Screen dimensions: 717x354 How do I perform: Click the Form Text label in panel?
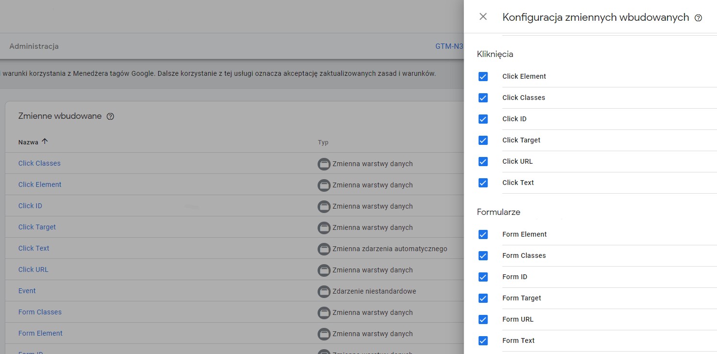(x=519, y=340)
